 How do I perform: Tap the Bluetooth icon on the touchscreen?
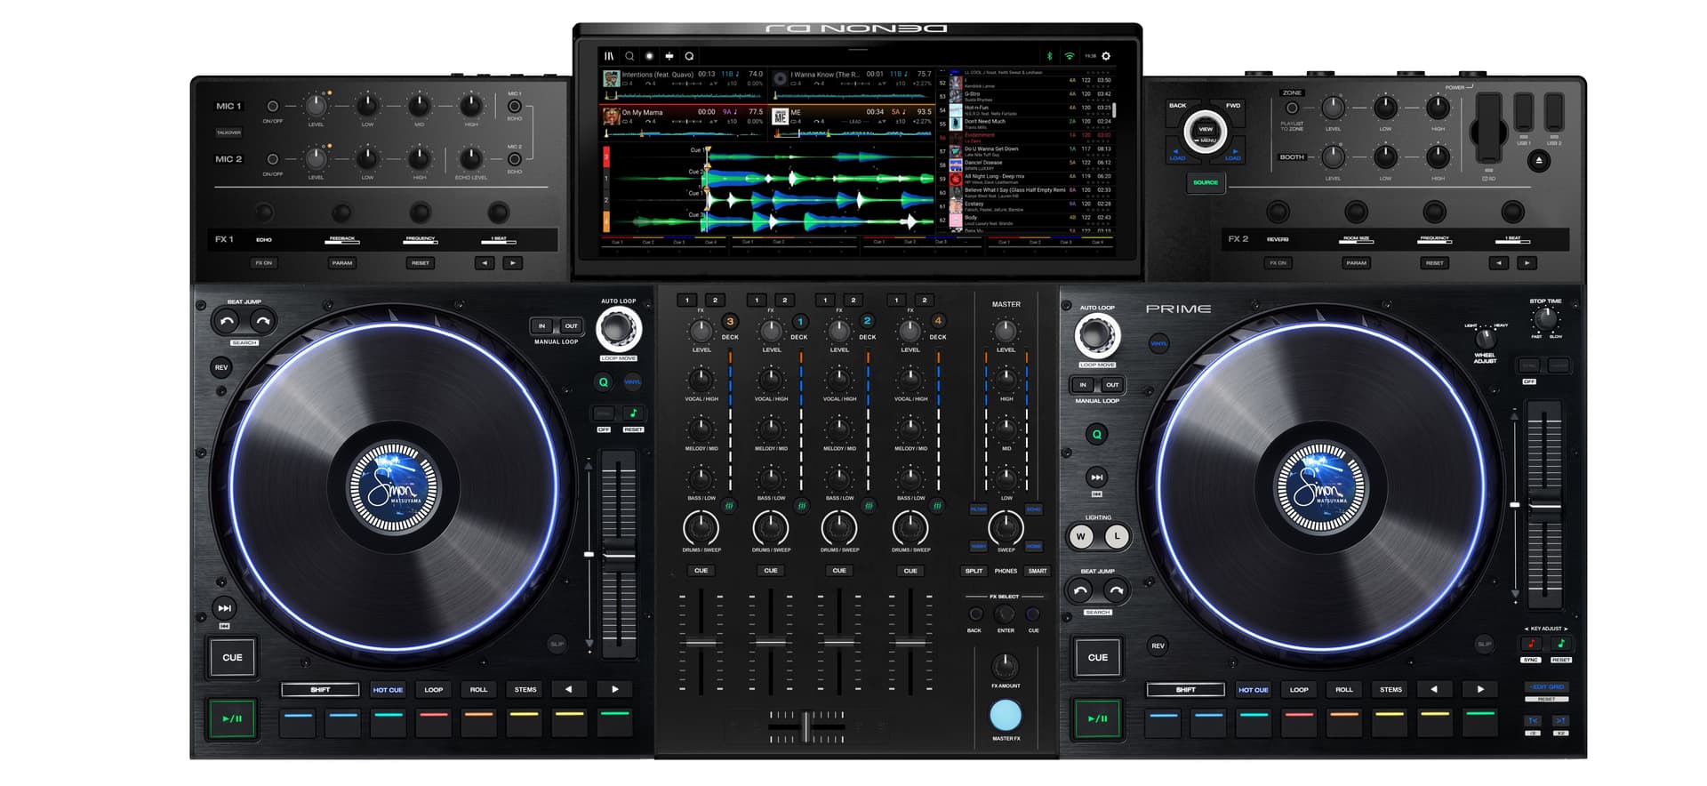[1049, 56]
